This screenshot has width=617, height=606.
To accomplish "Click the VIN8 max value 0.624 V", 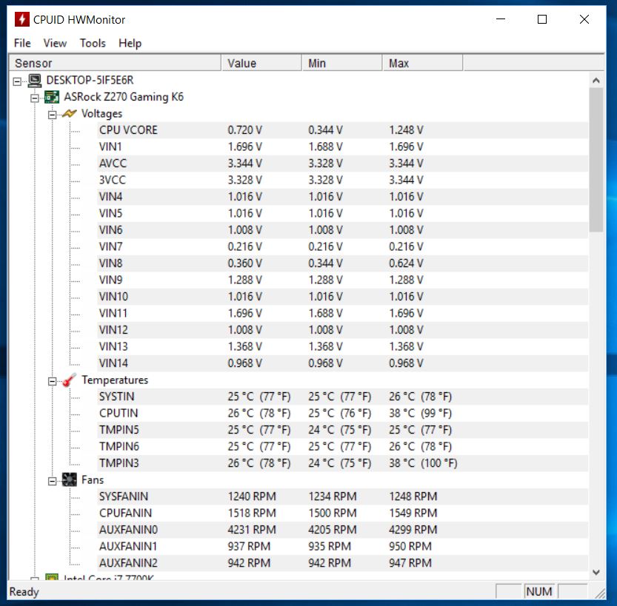I will point(406,263).
